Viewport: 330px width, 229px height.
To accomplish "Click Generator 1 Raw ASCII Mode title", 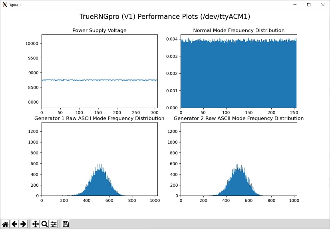I will coord(99,118).
